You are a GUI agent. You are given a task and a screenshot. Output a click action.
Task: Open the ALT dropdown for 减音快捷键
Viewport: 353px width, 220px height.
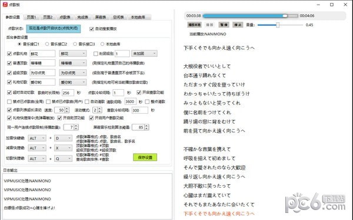coord(37,148)
